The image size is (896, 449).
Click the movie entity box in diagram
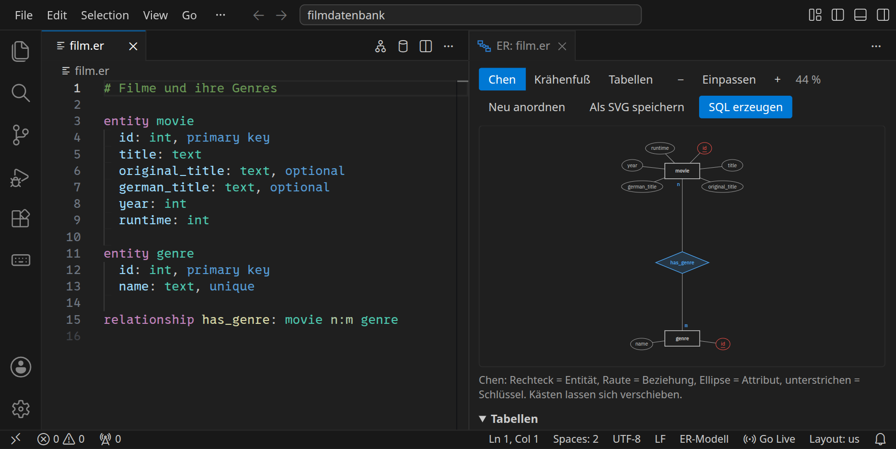click(x=682, y=171)
